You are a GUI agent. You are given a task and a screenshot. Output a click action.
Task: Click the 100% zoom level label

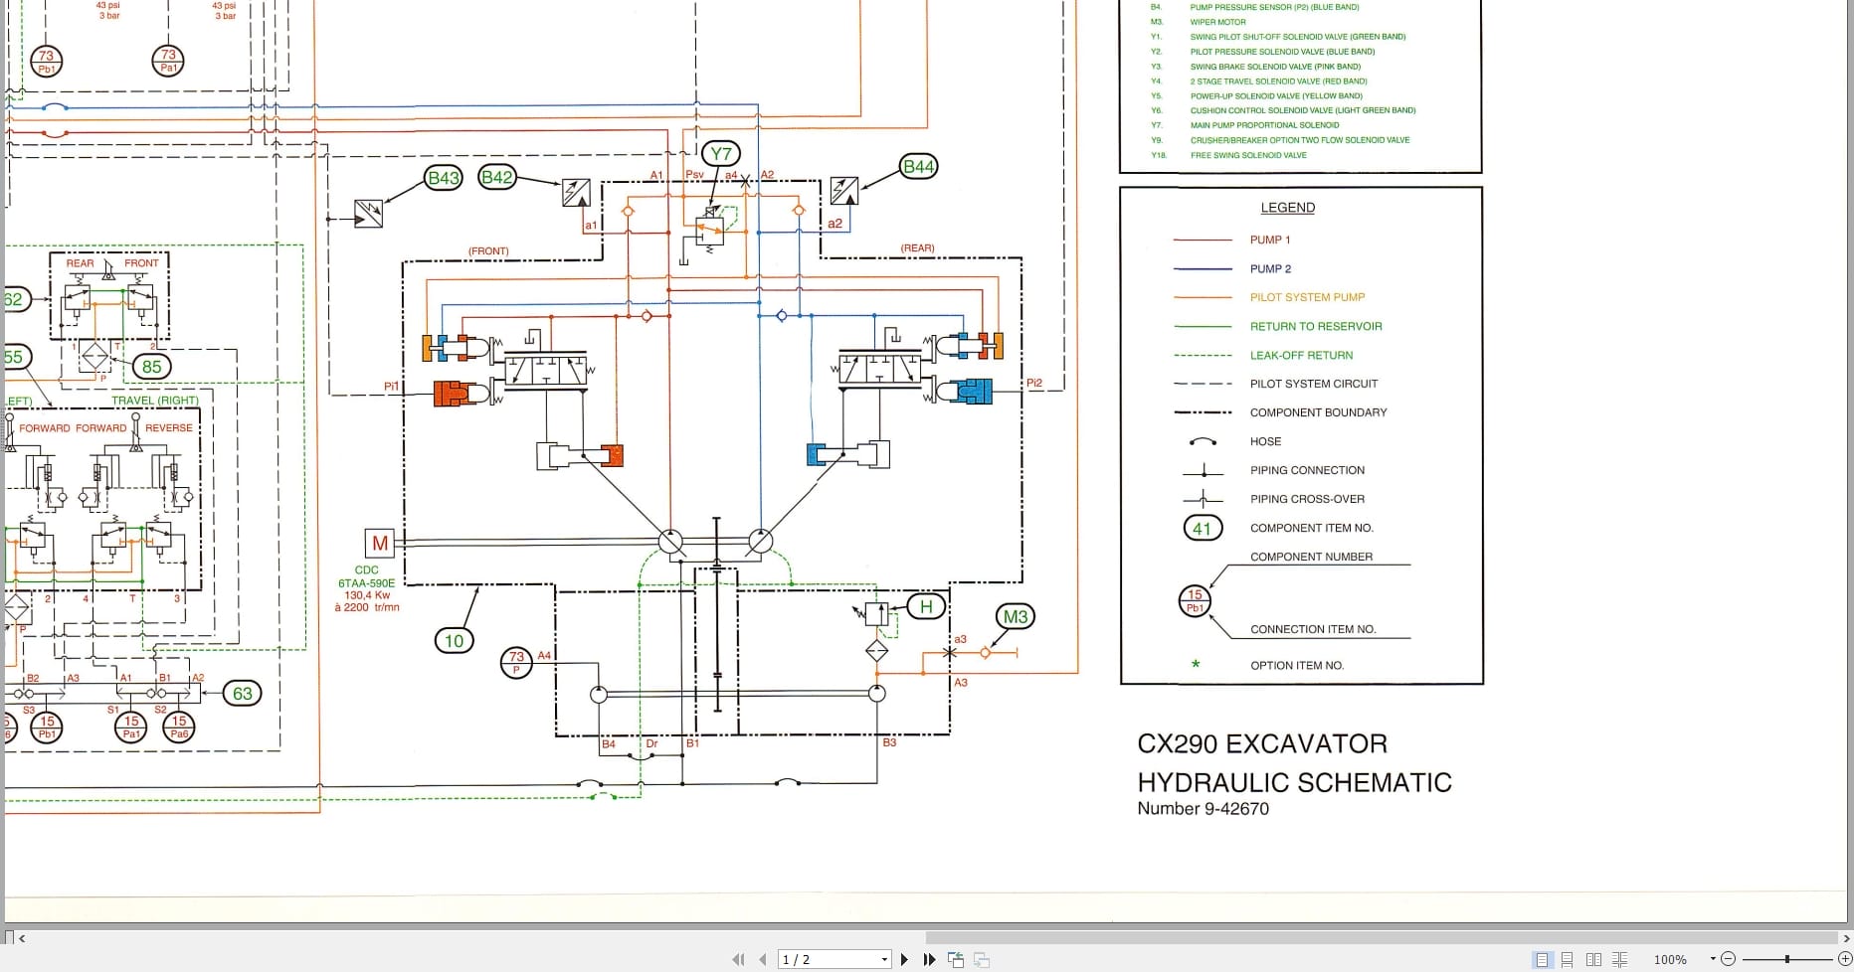(1671, 959)
